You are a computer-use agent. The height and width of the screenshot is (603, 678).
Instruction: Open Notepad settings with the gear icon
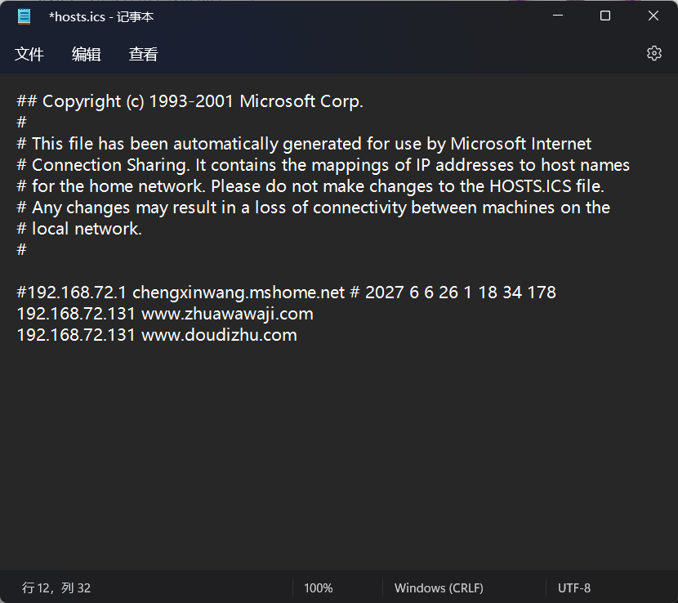[x=653, y=52]
